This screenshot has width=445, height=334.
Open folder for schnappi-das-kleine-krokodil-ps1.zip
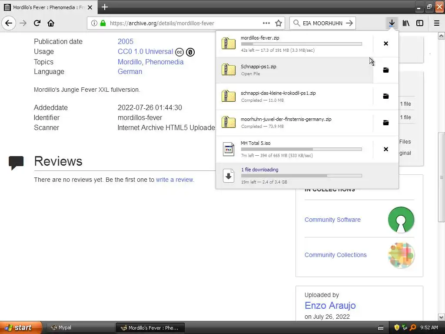tap(386, 96)
